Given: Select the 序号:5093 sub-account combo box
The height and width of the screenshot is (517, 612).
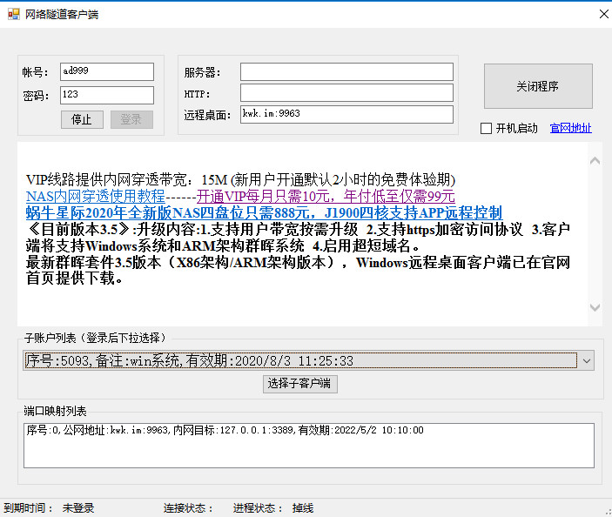Looking at the screenshot, I should click(299, 360).
